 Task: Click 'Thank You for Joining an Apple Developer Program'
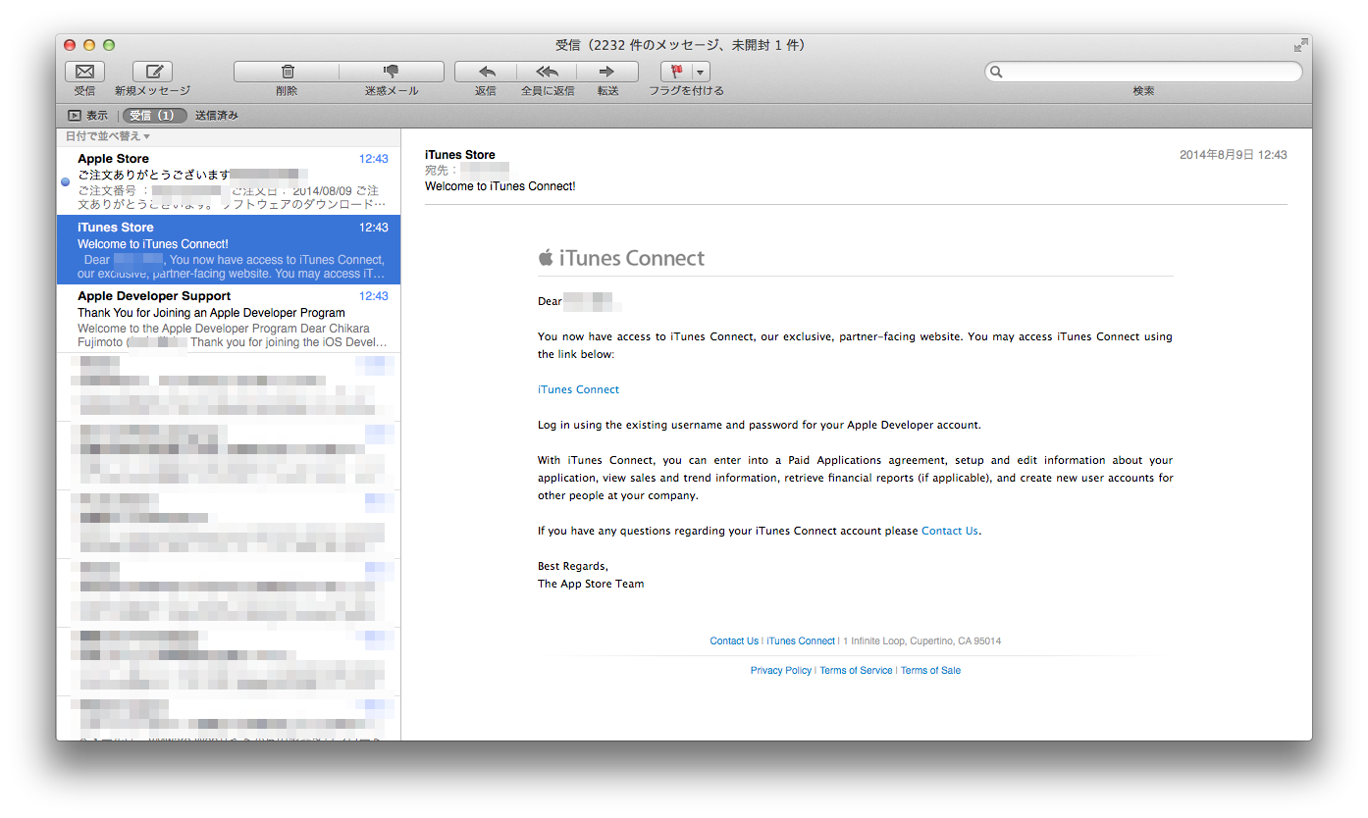[x=211, y=313]
